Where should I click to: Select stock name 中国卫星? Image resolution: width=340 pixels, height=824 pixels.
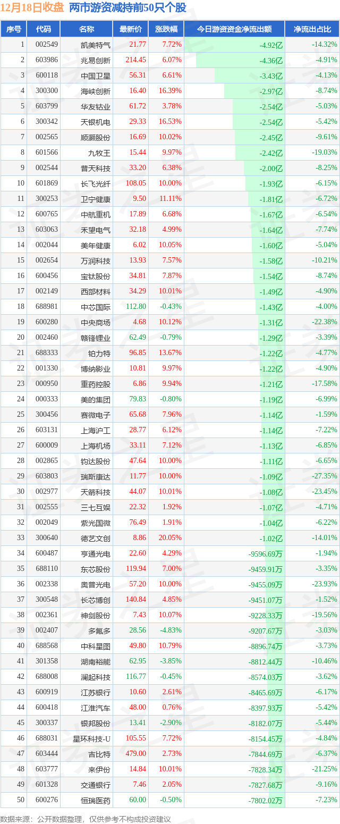tap(96, 75)
